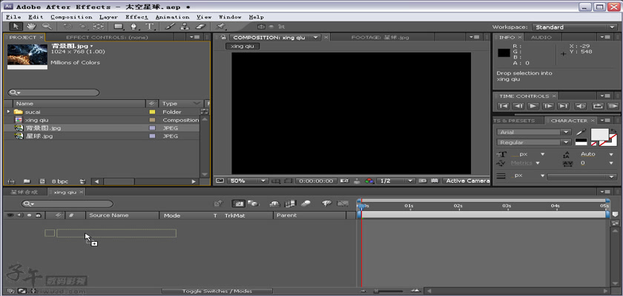Toggle loop option in Time Controls
Screen dimensions: 623x296
click(598, 107)
